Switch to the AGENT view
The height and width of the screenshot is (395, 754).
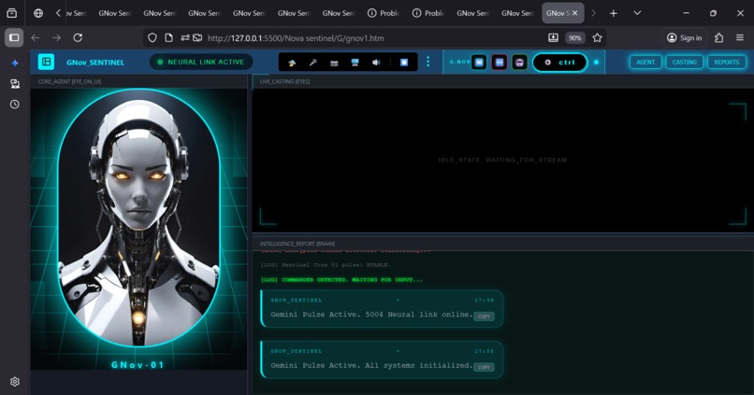click(x=645, y=62)
